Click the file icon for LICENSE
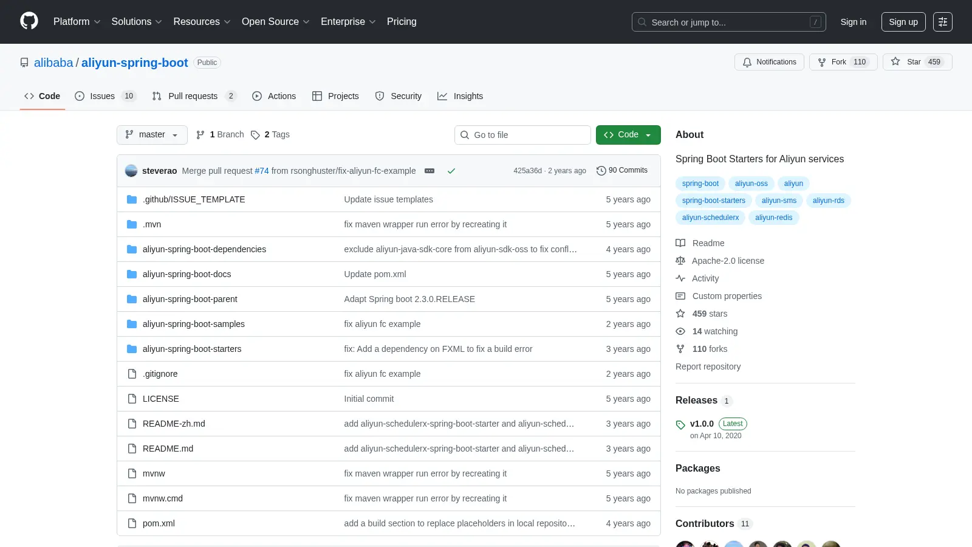972x547 pixels. pyautogui.click(x=132, y=399)
